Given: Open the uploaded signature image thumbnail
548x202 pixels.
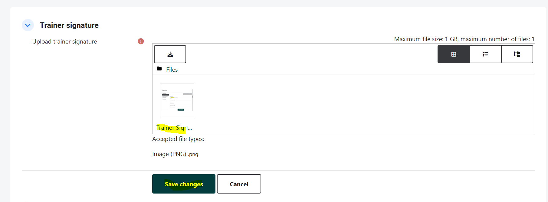Looking at the screenshot, I should coord(177,100).
